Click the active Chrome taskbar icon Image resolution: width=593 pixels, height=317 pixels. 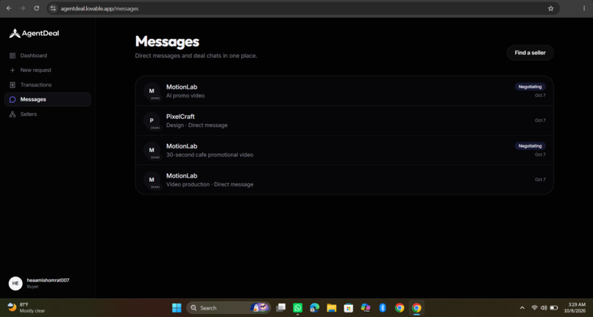coord(416,308)
